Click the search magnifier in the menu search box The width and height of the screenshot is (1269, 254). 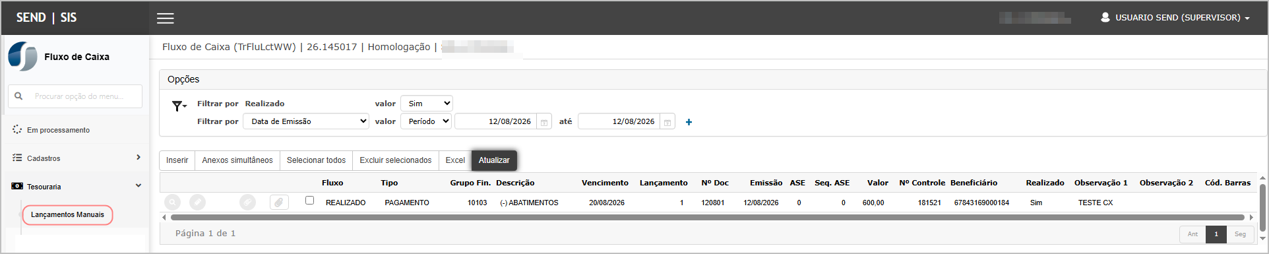18,96
